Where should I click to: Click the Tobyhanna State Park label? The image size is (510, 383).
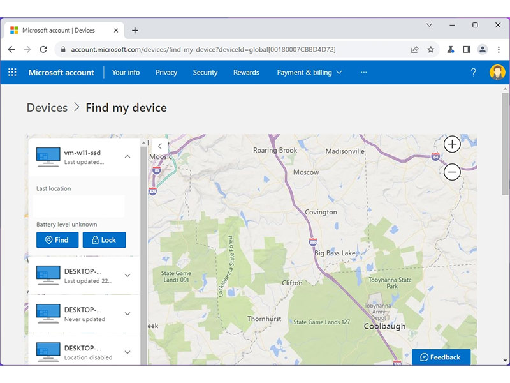tap(390, 283)
